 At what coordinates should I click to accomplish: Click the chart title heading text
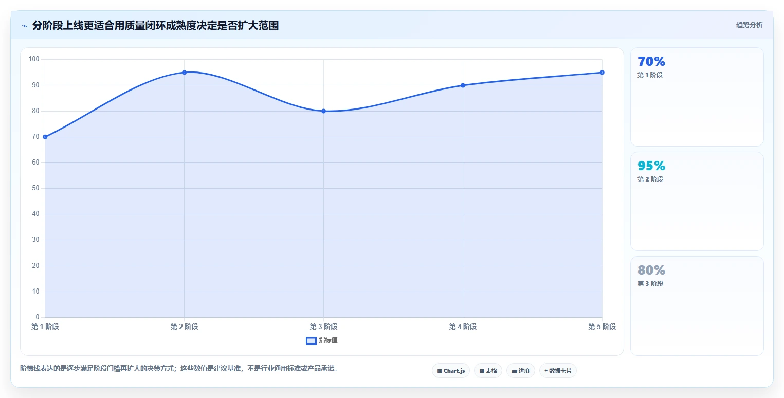[155, 25]
